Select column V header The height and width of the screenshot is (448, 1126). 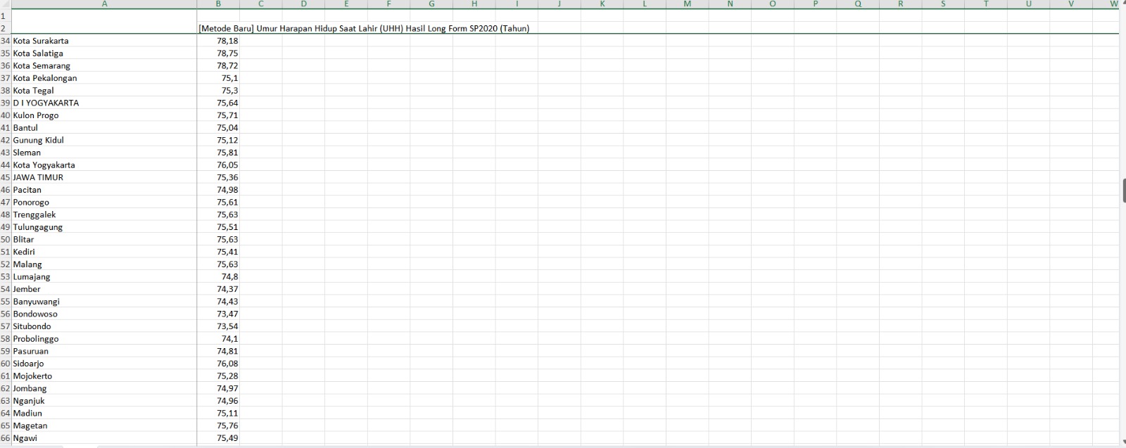pyautogui.click(x=1071, y=4)
